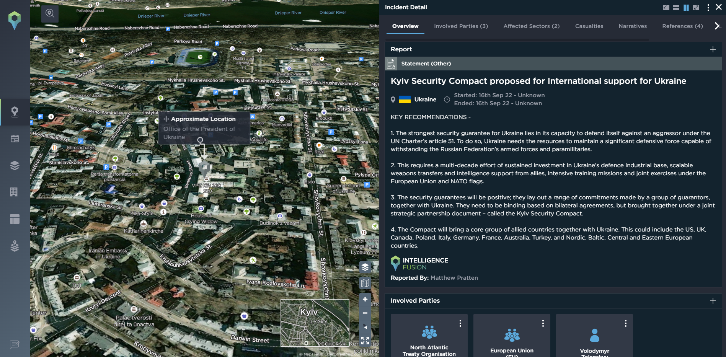Image resolution: width=726 pixels, height=357 pixels.
Task: Open the Involved Parties (3) tab
Action: click(461, 26)
